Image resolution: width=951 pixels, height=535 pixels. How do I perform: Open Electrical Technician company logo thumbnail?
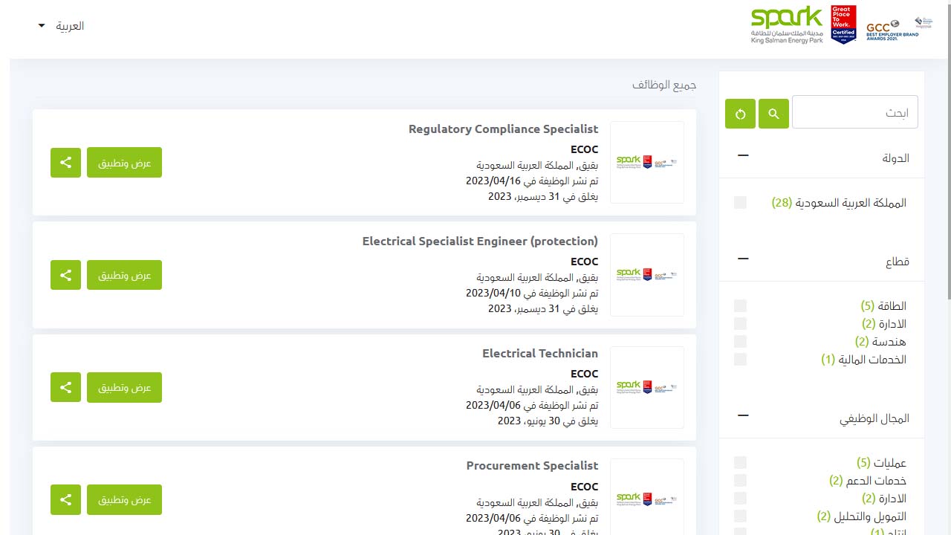[647, 387]
